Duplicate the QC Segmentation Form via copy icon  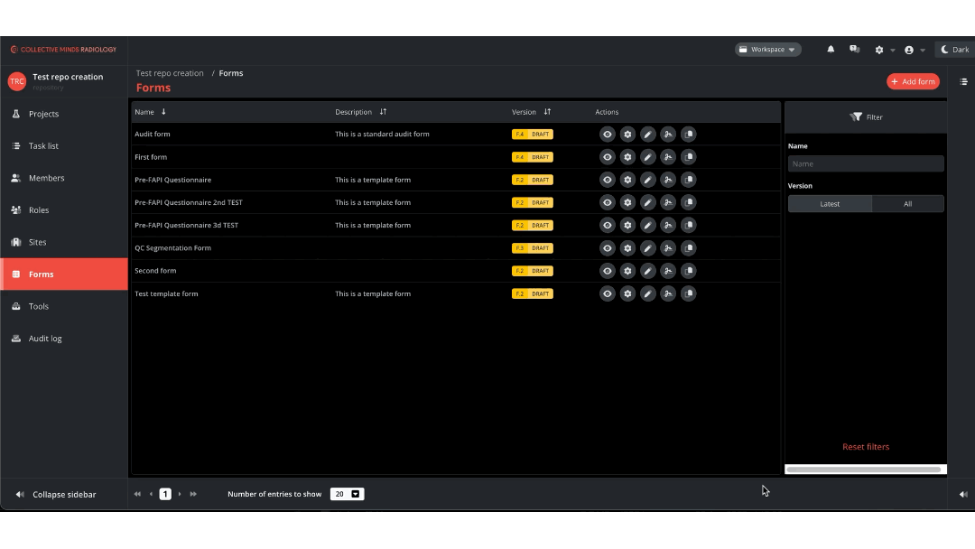(x=688, y=248)
